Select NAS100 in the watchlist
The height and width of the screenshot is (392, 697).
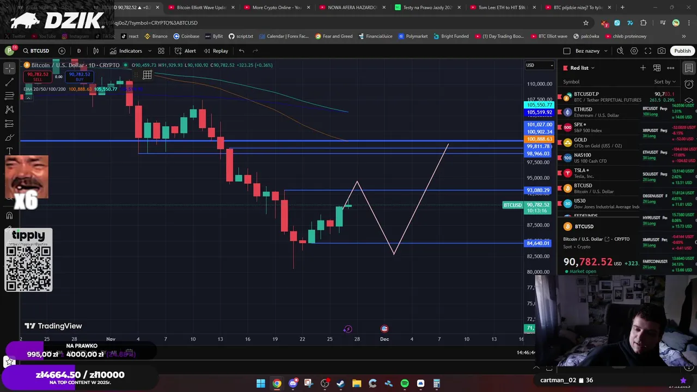[x=599, y=158]
